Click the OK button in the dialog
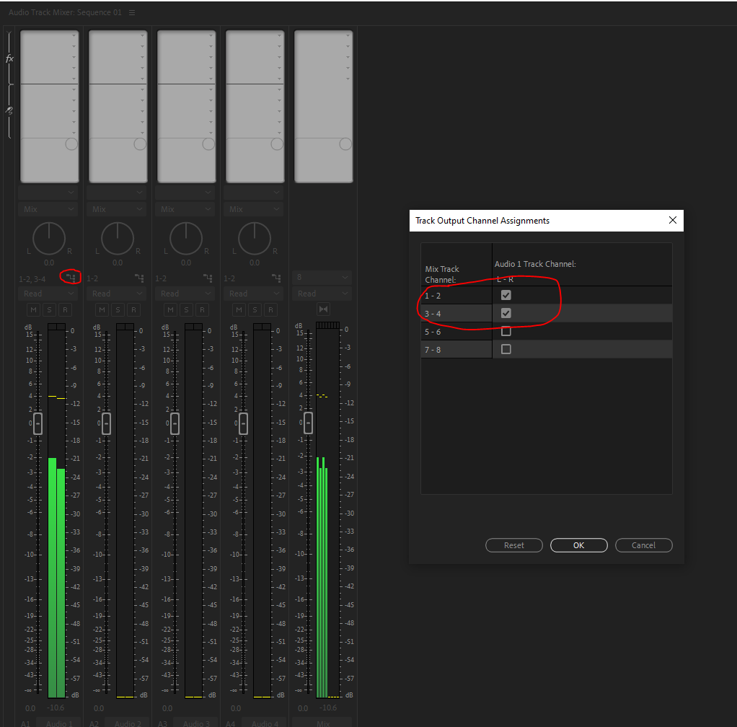Screen dimensions: 737x727 578,545
